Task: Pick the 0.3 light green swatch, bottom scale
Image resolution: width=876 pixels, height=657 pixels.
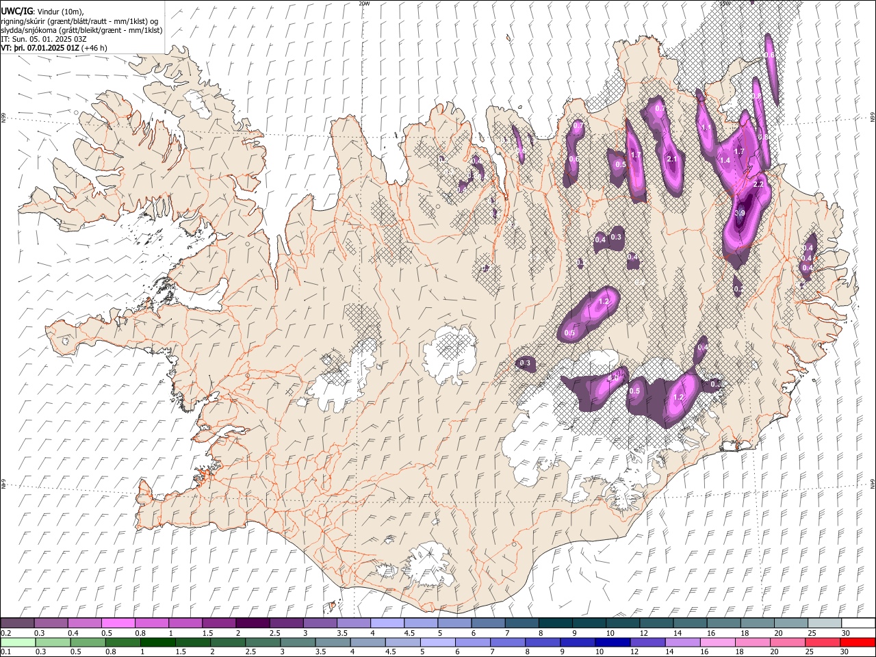Action: tap(53, 642)
